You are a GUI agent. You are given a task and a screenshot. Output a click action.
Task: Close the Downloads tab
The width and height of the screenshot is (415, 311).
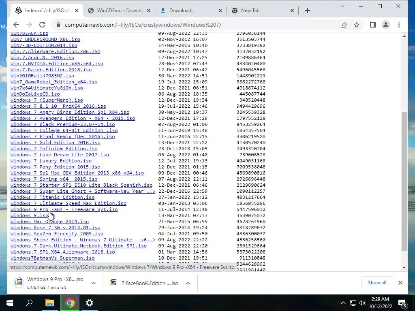[220, 11]
